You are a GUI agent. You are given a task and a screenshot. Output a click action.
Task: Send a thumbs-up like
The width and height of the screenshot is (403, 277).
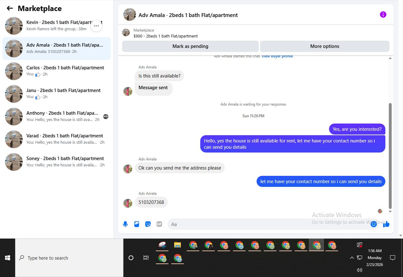pyautogui.click(x=386, y=224)
